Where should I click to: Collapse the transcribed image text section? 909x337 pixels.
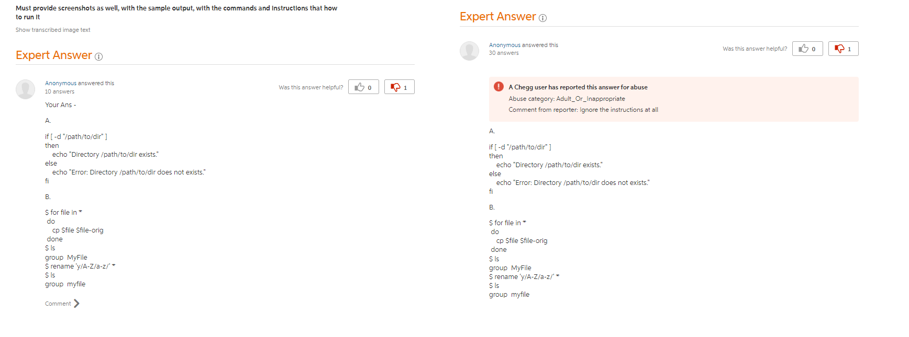(x=52, y=30)
